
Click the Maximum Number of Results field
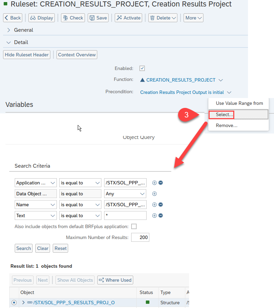tap(140, 237)
